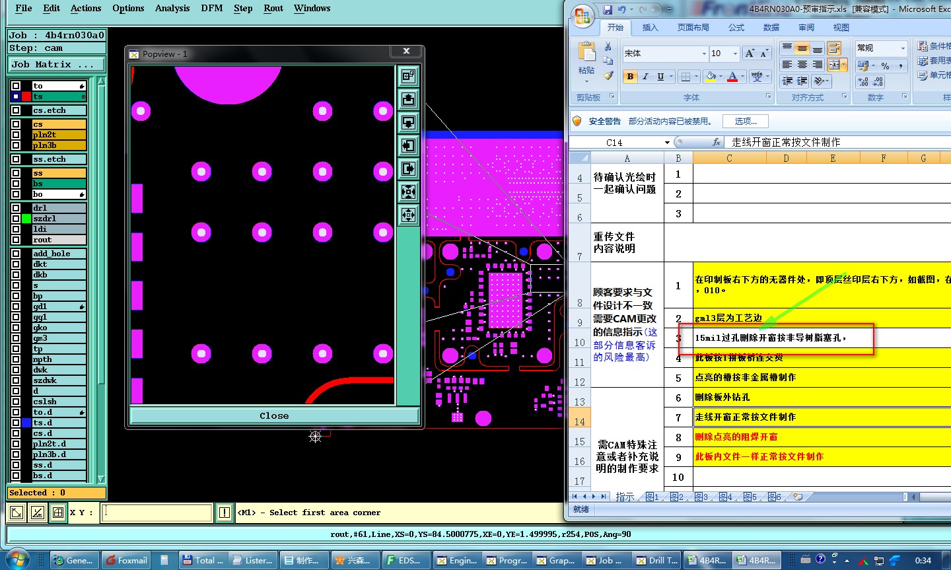
Task: Open the File menu in Genesis
Action: (x=24, y=8)
